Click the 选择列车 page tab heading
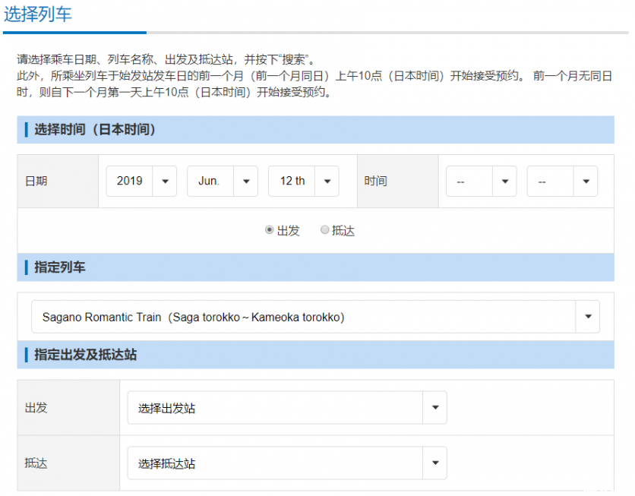Screen dimensions: 635x496 click(38, 14)
